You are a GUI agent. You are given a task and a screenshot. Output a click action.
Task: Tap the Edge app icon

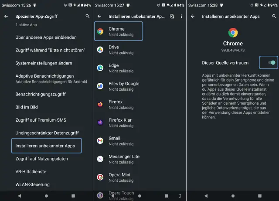[x=100, y=68]
